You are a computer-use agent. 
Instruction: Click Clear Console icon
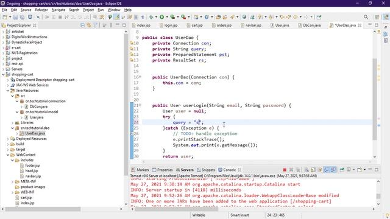tap(307, 170)
